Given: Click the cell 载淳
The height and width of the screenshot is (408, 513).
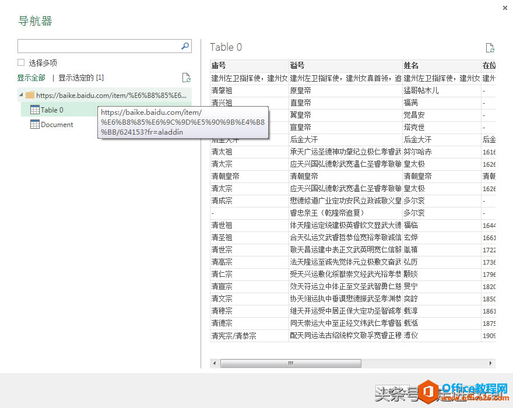Looking at the screenshot, I should (442, 311).
